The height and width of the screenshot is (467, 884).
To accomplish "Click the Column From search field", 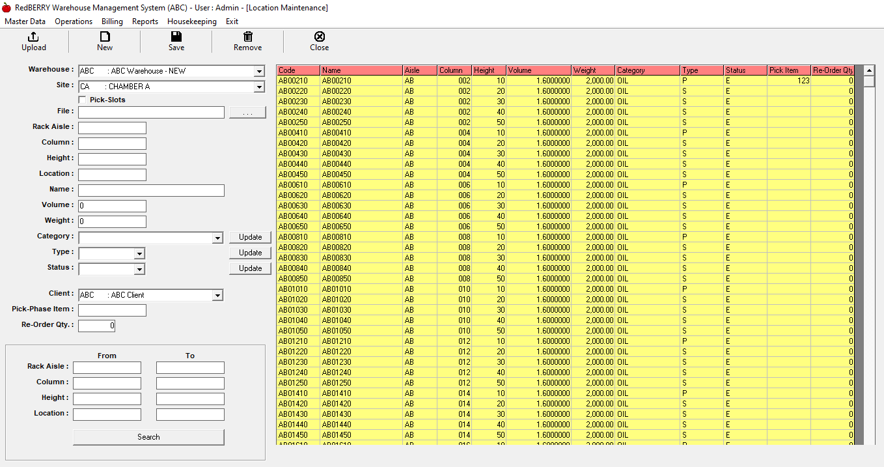I will tap(107, 384).
